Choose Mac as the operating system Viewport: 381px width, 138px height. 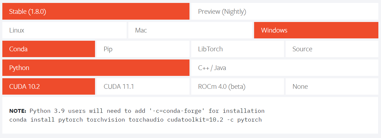190,30
